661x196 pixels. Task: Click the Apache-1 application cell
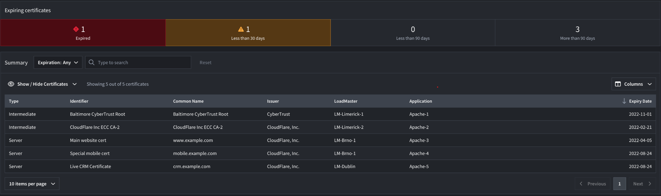419,114
